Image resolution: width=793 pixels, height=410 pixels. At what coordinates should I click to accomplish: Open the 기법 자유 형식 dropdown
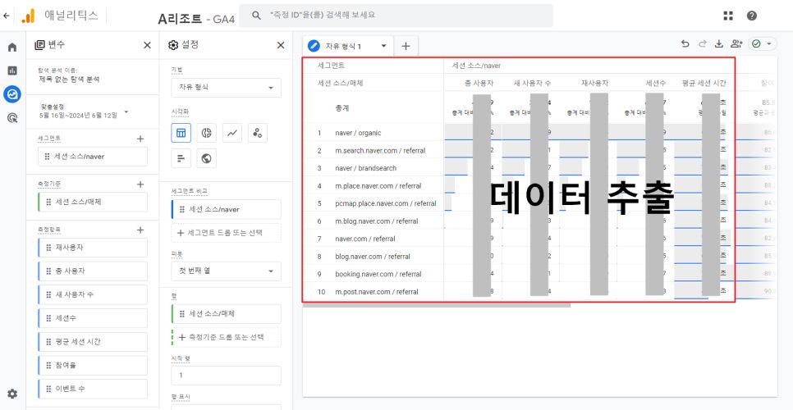coord(226,88)
